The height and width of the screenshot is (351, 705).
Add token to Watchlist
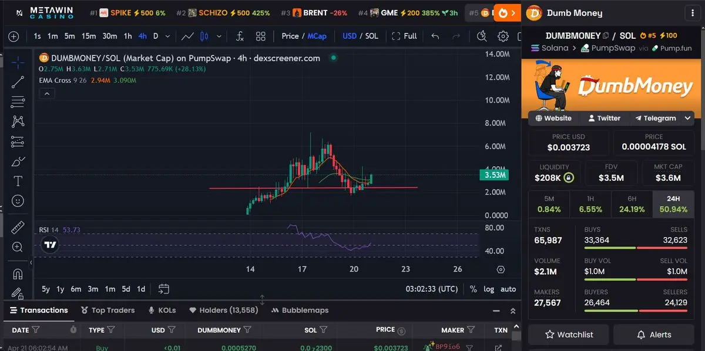tap(569, 335)
